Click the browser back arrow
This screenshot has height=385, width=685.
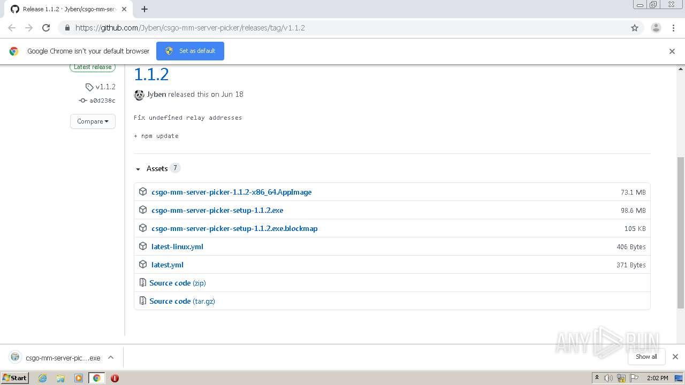[x=12, y=28]
